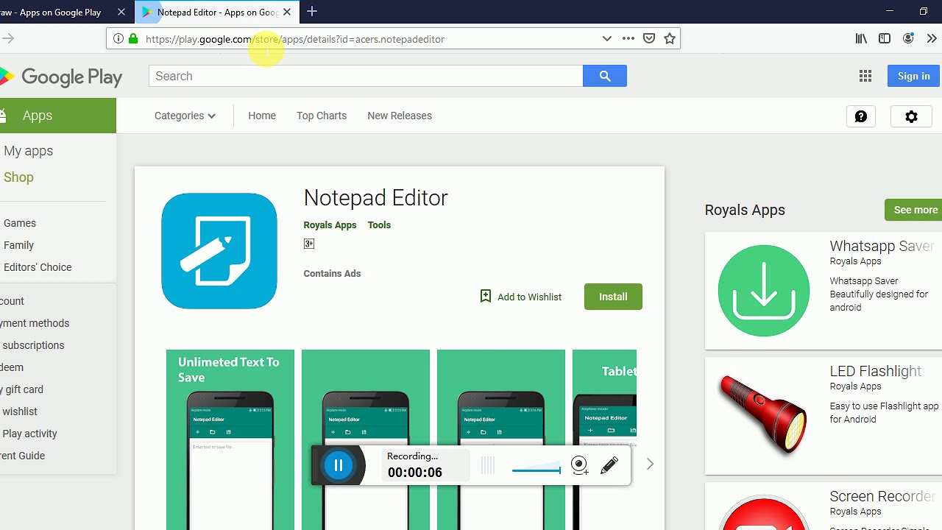Toggle the Firefox sidebar icon

coord(885,39)
